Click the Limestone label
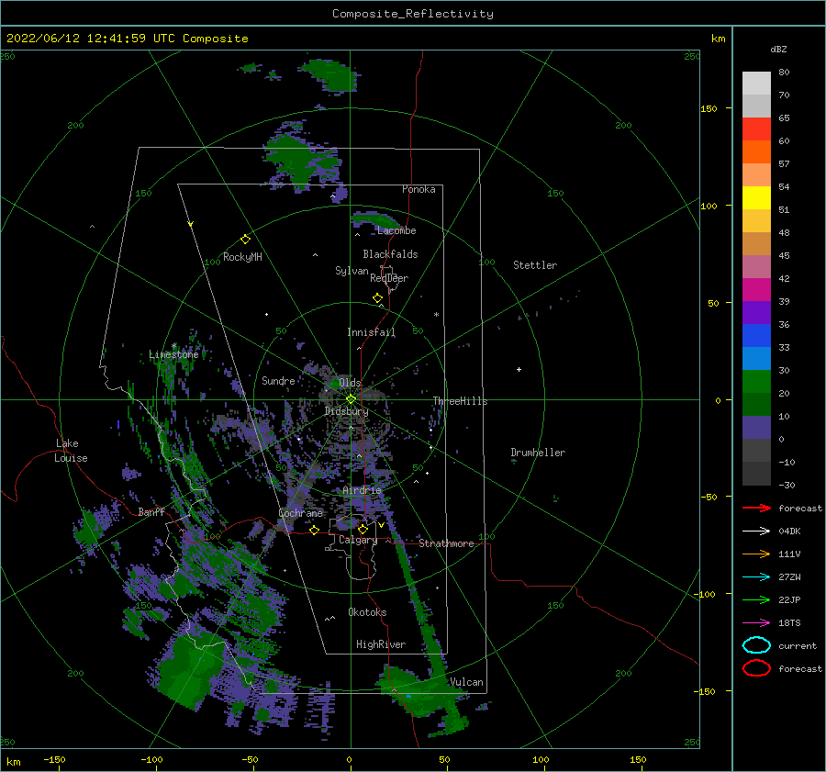This screenshot has height=772, width=826. coord(173,354)
